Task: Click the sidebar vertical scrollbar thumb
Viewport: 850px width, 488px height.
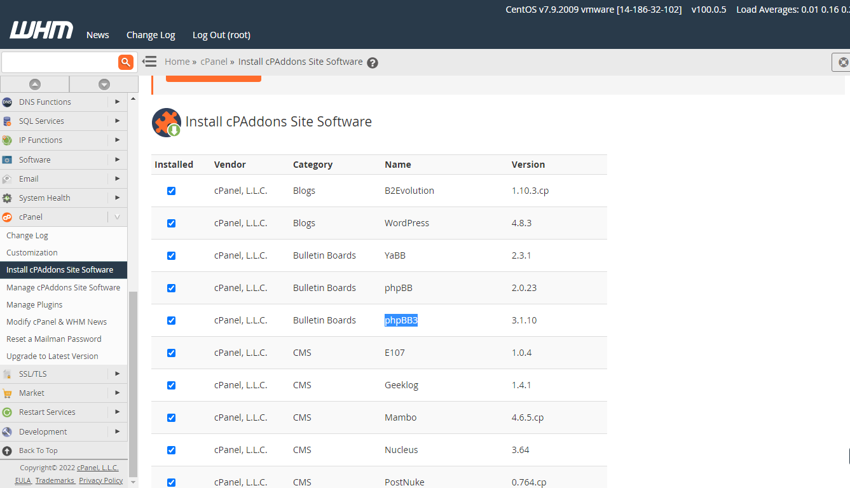Action: point(133,381)
